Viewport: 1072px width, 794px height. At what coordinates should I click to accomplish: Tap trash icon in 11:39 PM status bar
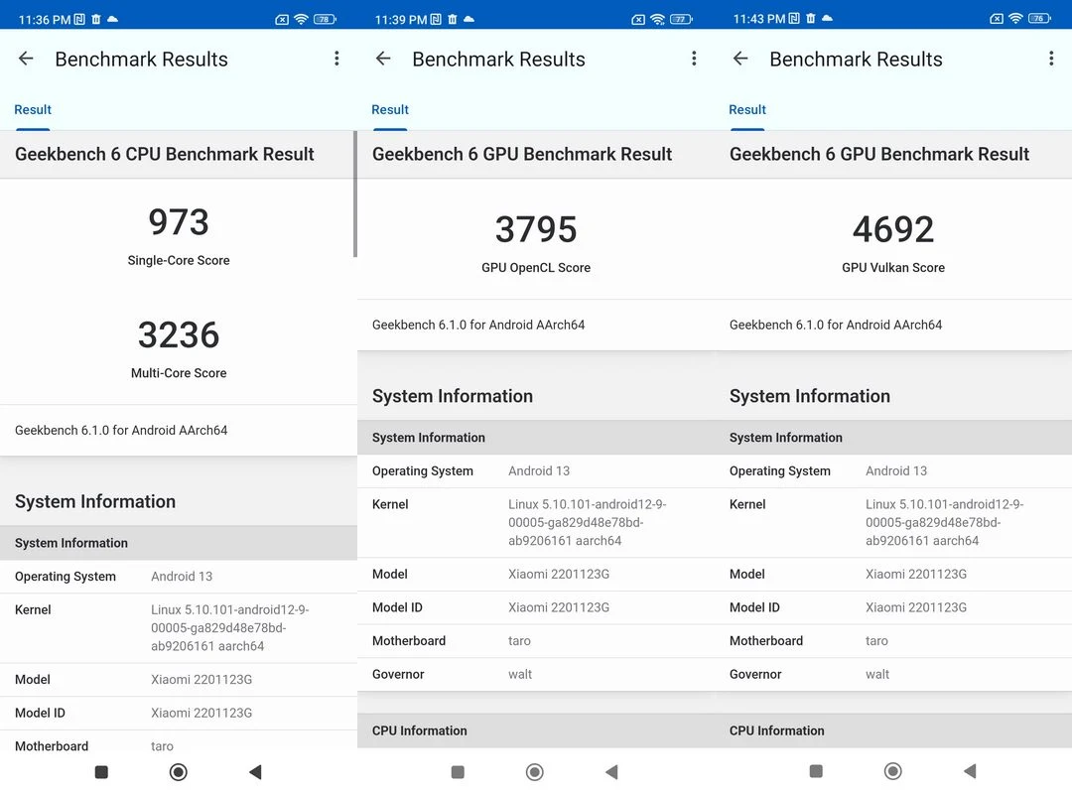[x=453, y=19]
